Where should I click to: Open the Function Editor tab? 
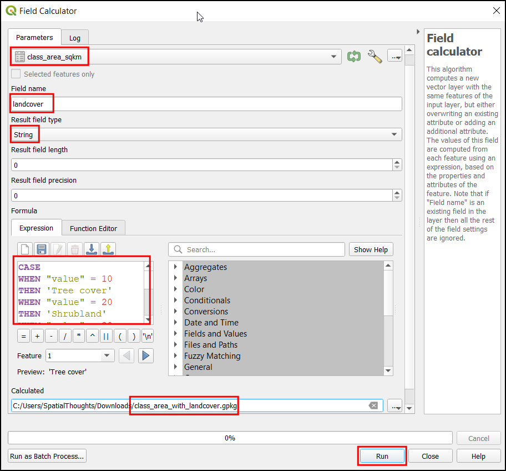93,228
